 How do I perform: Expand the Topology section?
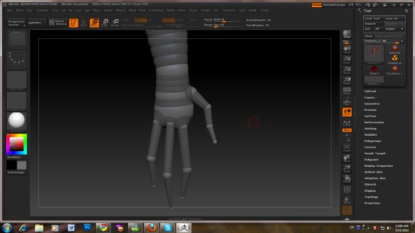click(x=371, y=197)
